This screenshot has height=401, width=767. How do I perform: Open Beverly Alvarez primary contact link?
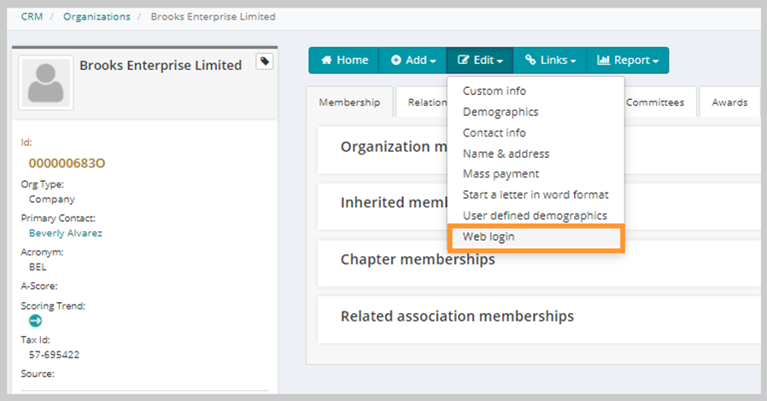coord(65,233)
